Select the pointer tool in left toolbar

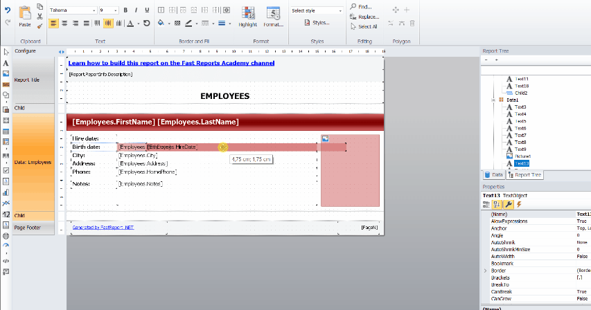coord(6,52)
